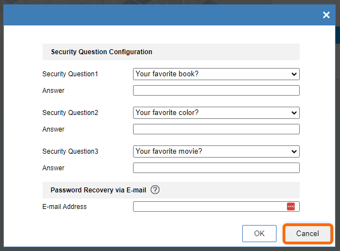340x251 pixels.
Task: Click the Password Recovery via E-mail heading
Action: pos(98,190)
